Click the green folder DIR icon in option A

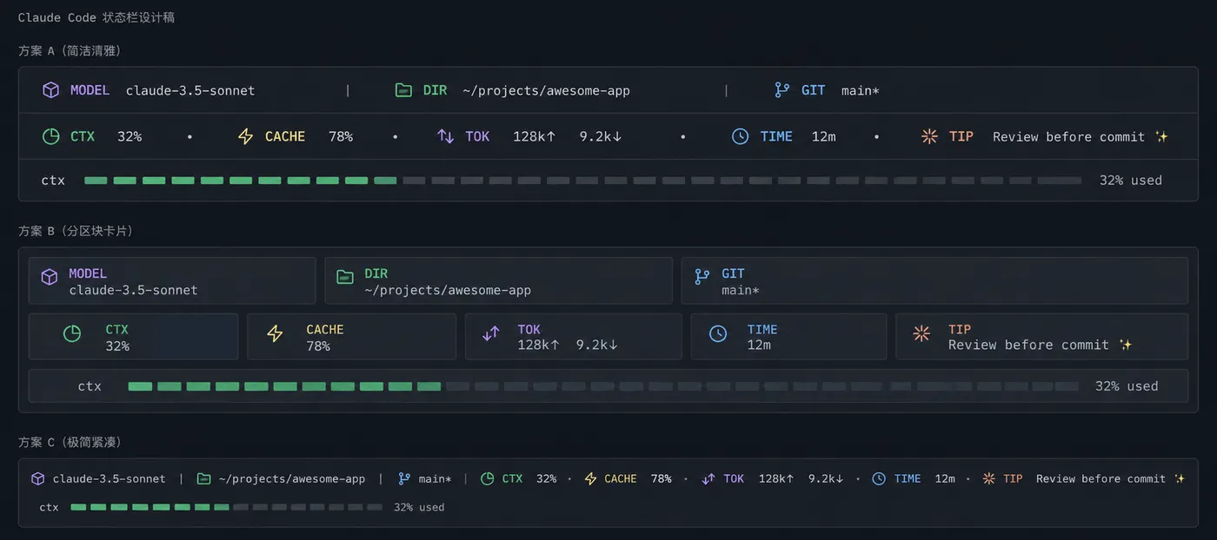[x=403, y=90]
